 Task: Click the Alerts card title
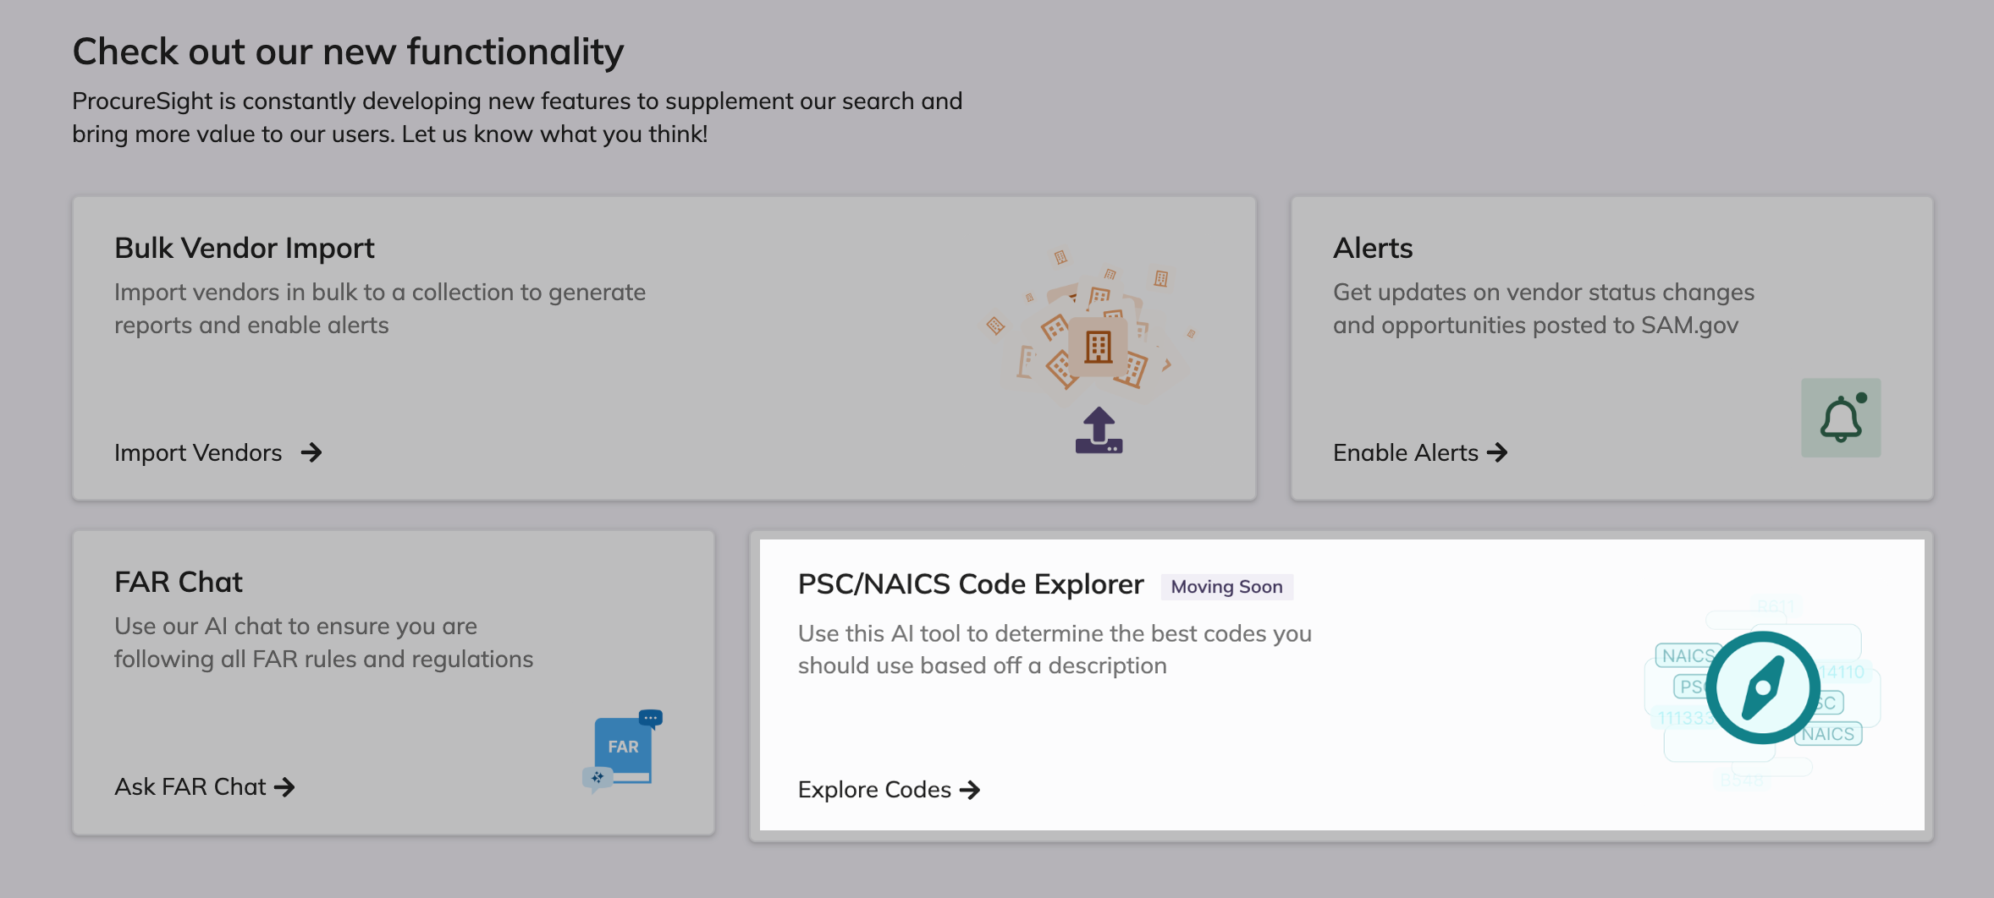pos(1373,248)
